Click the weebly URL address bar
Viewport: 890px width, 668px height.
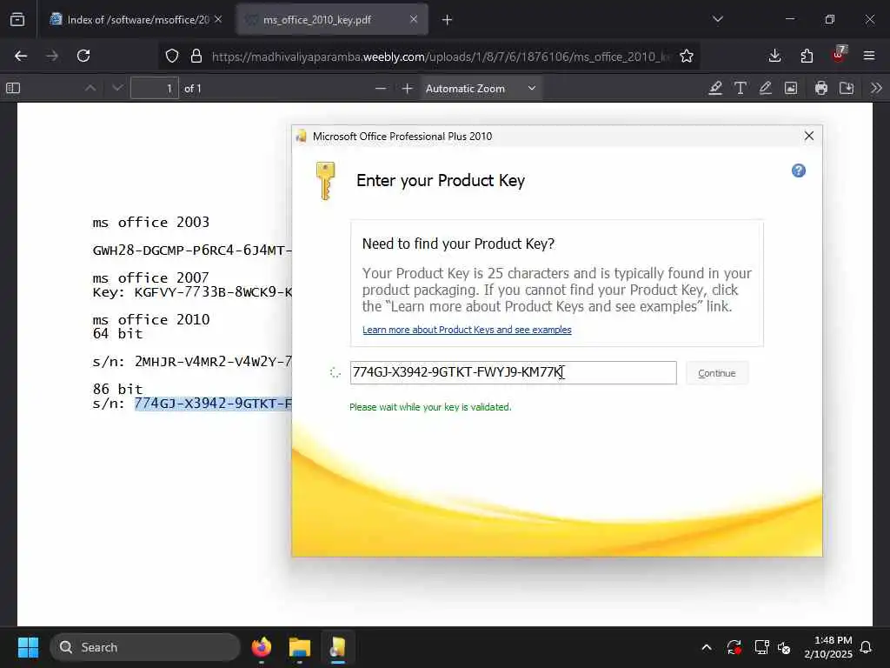pyautogui.click(x=441, y=57)
